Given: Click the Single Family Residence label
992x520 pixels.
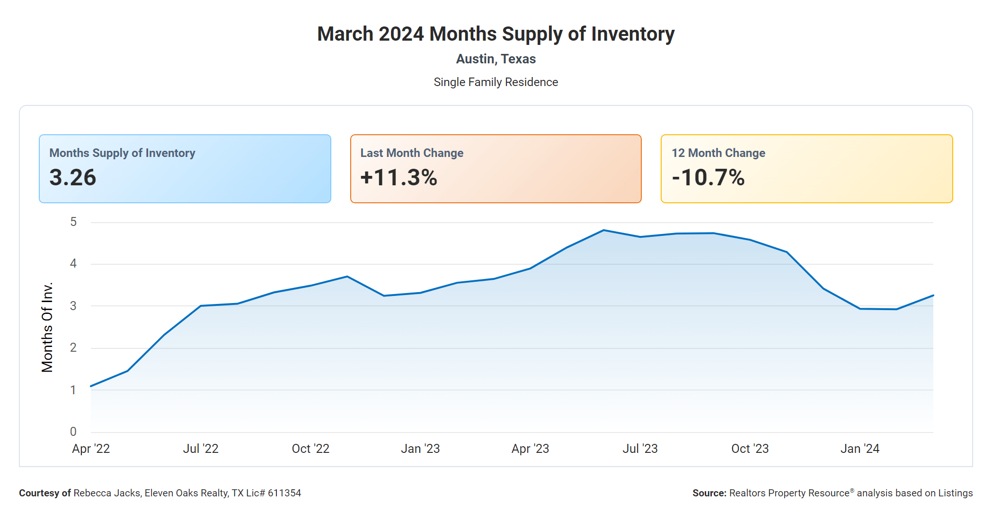Looking at the screenshot, I should click(496, 82).
